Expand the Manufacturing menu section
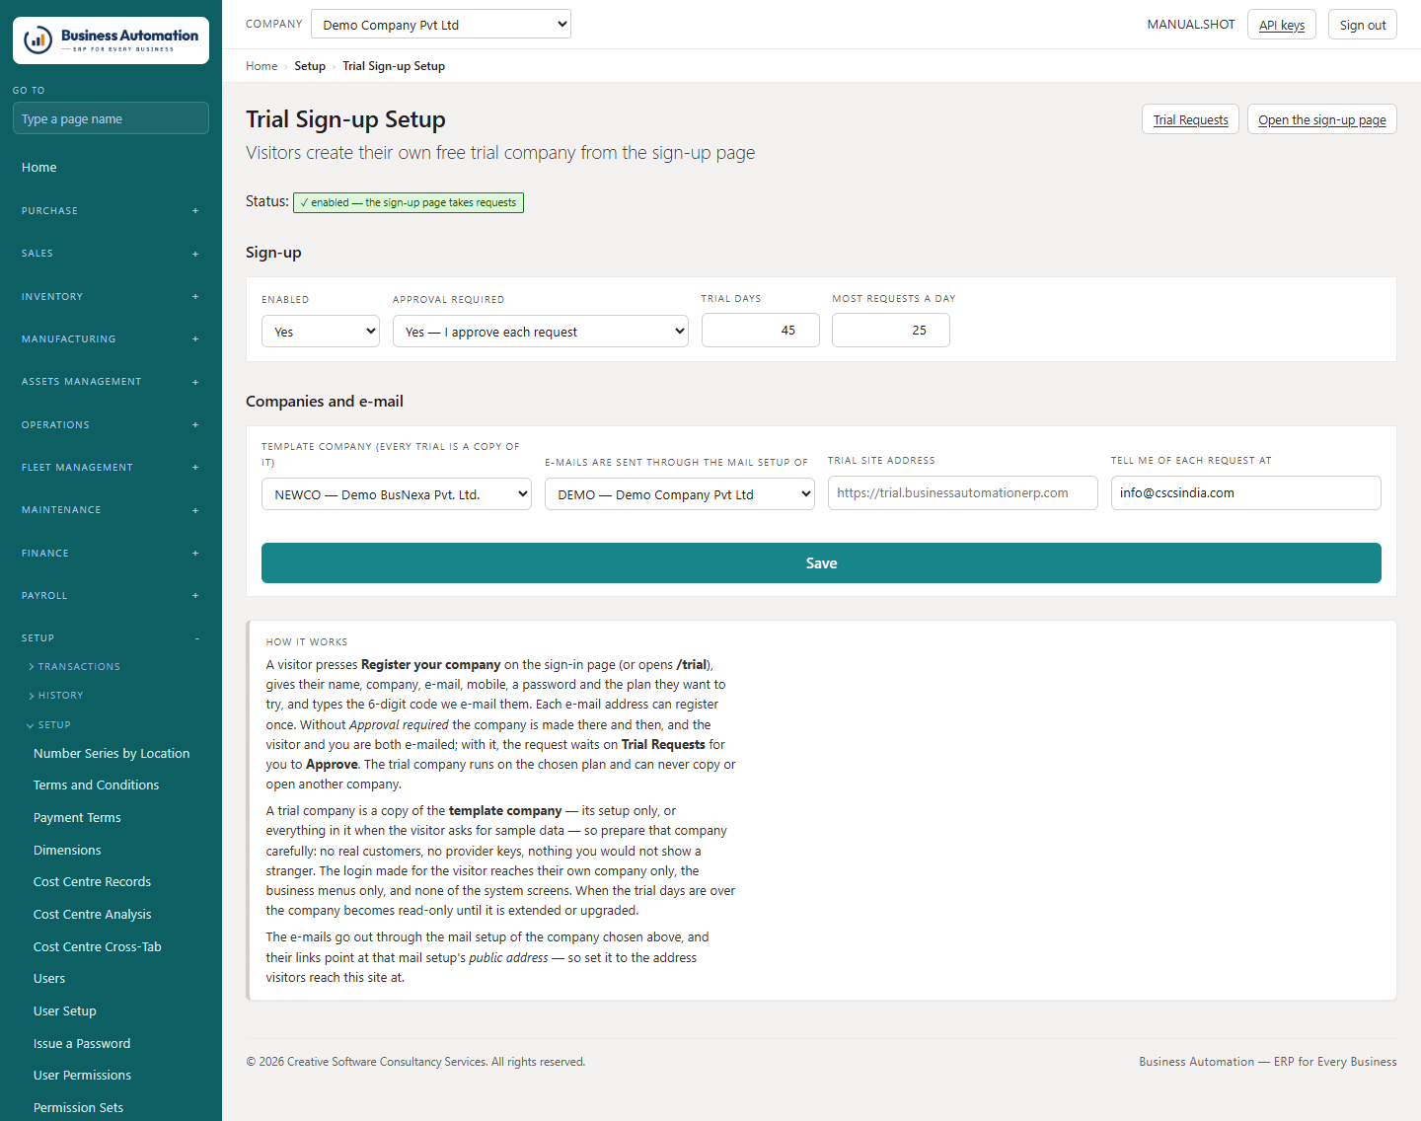Image resolution: width=1421 pixels, height=1121 pixels. (x=111, y=338)
